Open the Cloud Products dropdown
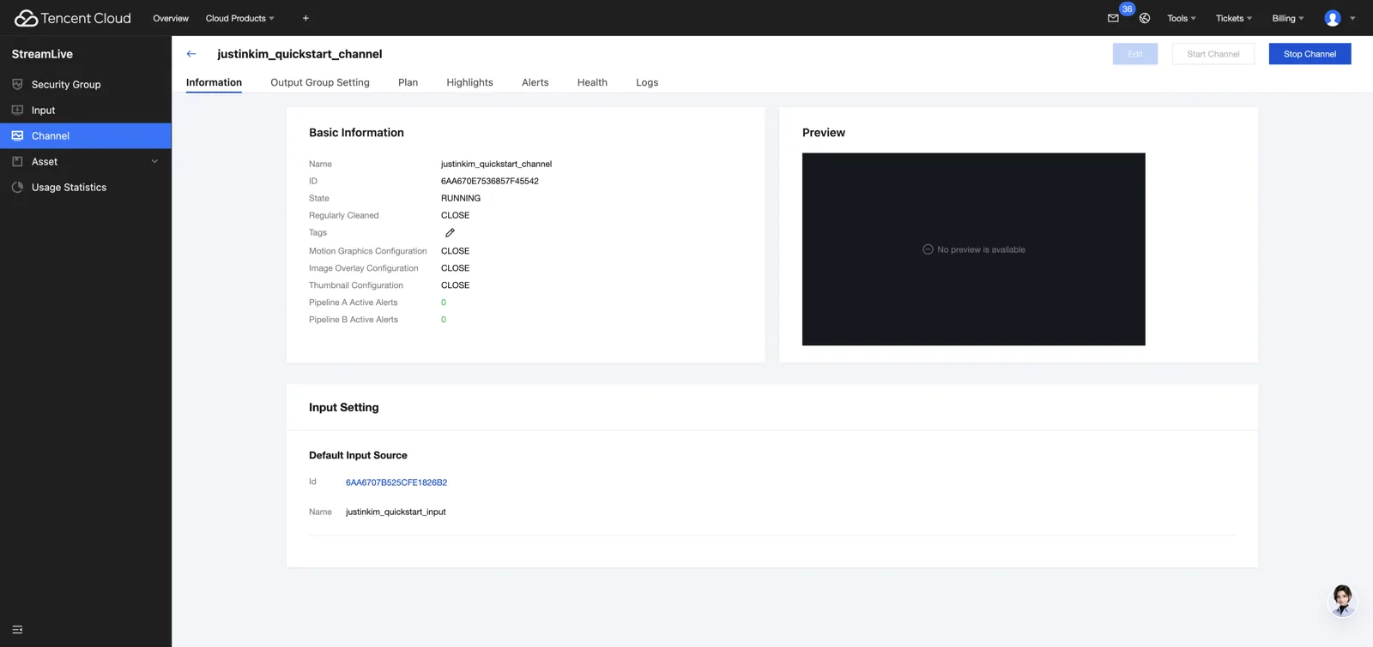This screenshot has width=1373, height=647. pos(240,18)
